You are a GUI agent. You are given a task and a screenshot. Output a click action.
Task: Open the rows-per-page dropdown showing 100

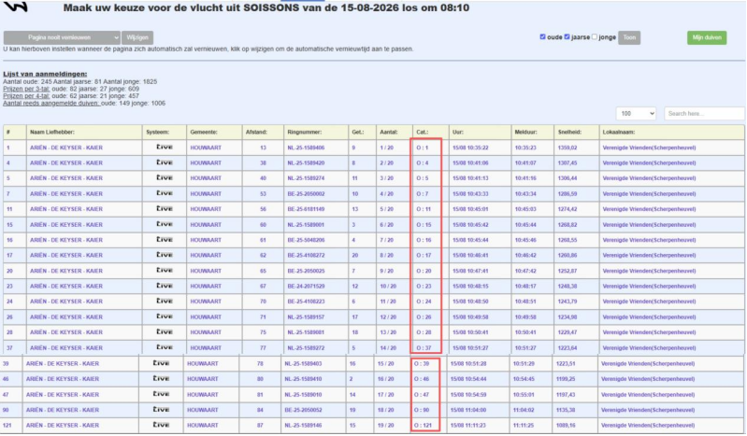pos(636,113)
